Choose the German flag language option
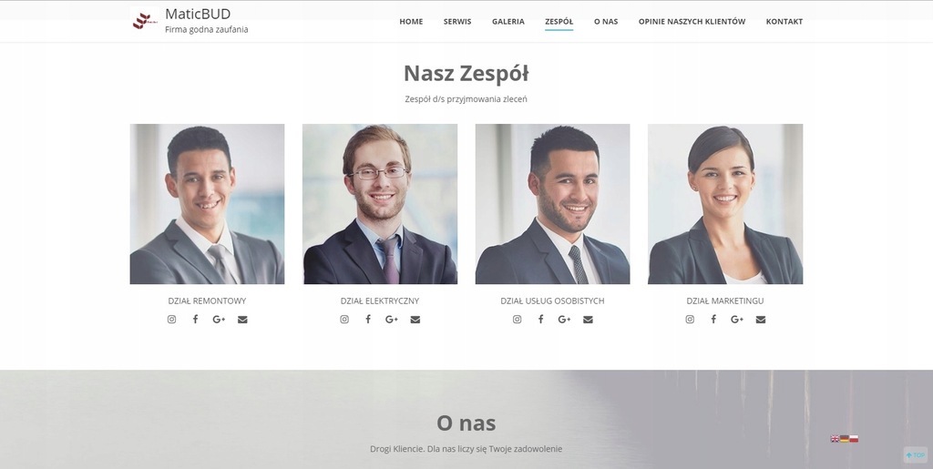The height and width of the screenshot is (469, 933). (845, 439)
